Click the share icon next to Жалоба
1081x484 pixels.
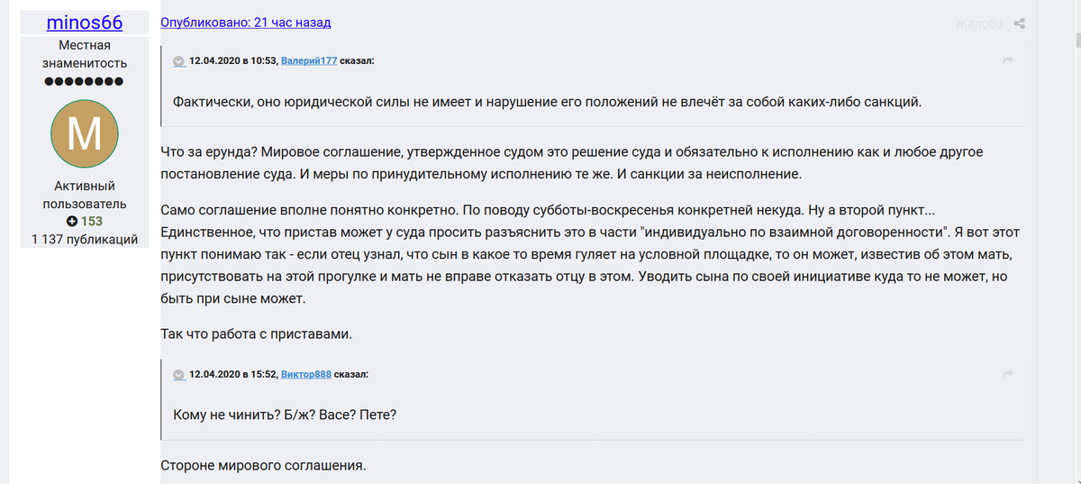pos(1019,23)
